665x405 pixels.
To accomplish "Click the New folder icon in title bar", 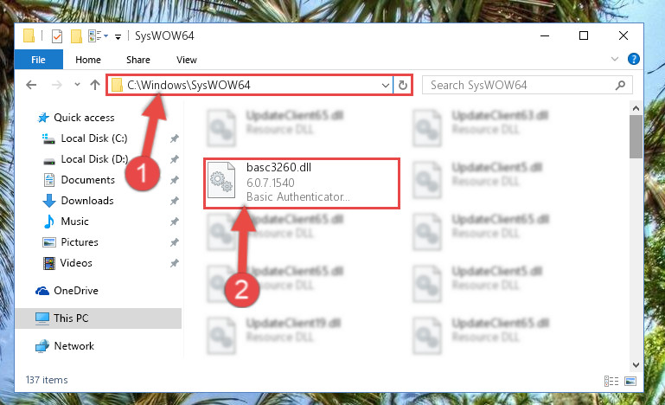I will [76, 36].
